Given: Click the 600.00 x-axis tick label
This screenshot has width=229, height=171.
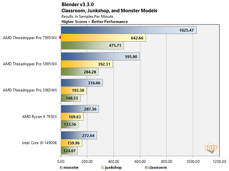Looking at the screenshot, I should [x=140, y=162].
